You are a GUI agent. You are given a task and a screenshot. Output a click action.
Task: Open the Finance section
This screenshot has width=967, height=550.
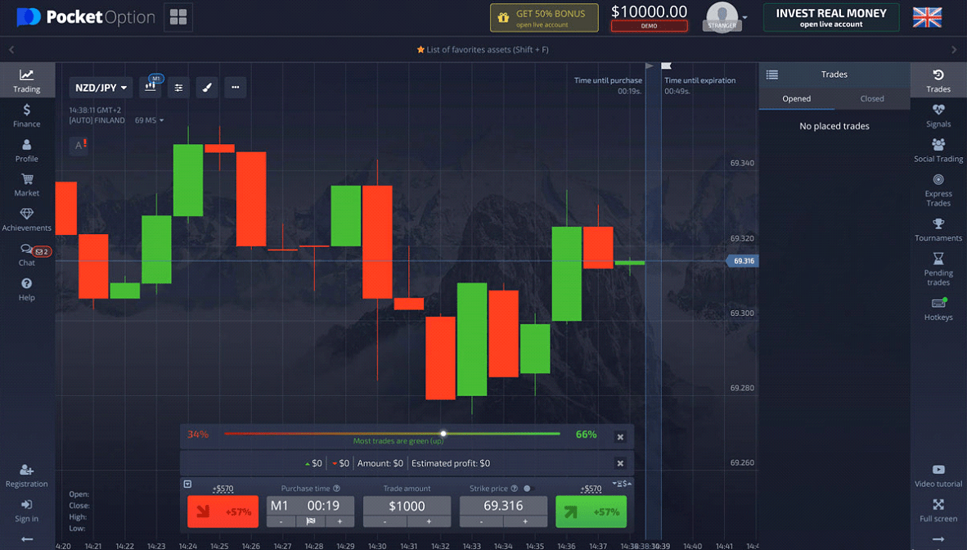tap(26, 116)
